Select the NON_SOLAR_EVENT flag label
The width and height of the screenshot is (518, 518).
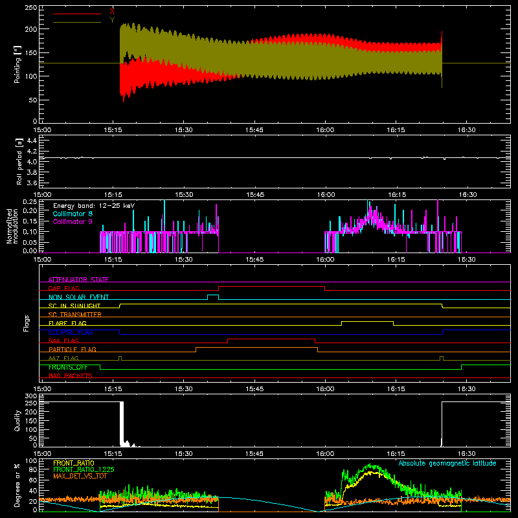click(x=78, y=297)
